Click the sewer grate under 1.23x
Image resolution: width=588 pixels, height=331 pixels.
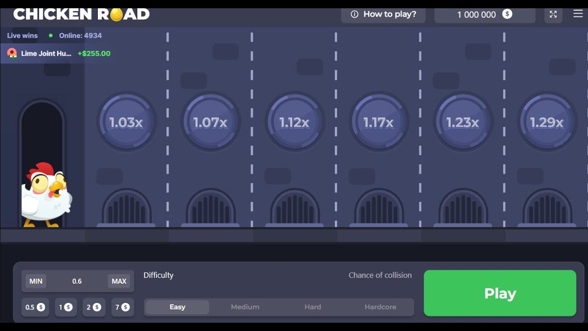tap(463, 208)
